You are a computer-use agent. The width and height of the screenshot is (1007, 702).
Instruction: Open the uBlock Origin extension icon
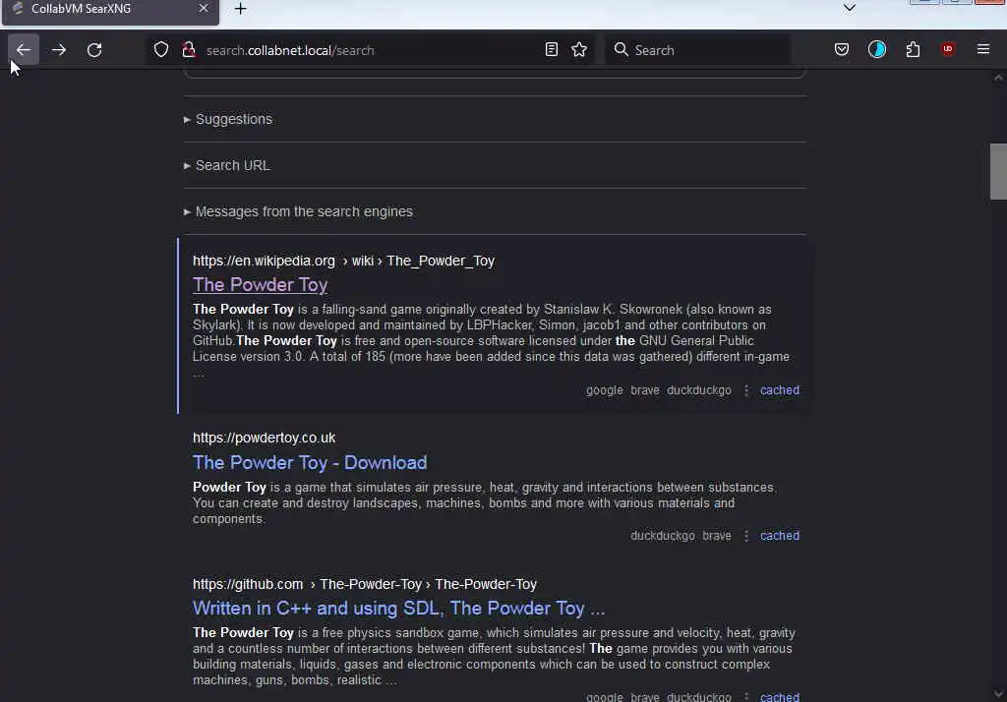948,49
